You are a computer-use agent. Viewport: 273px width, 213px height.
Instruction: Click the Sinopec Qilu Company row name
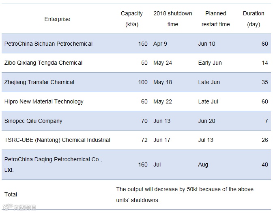[33, 121]
